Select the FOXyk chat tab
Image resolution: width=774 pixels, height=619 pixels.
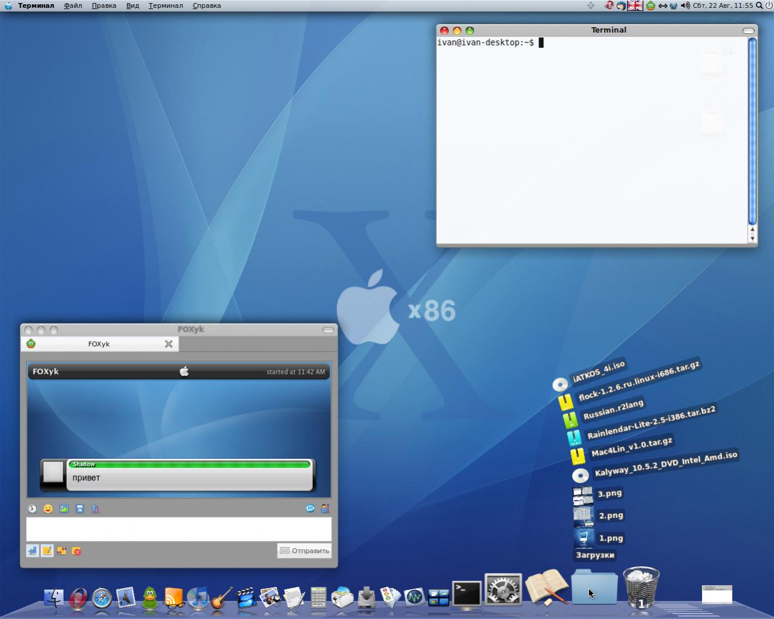point(100,344)
